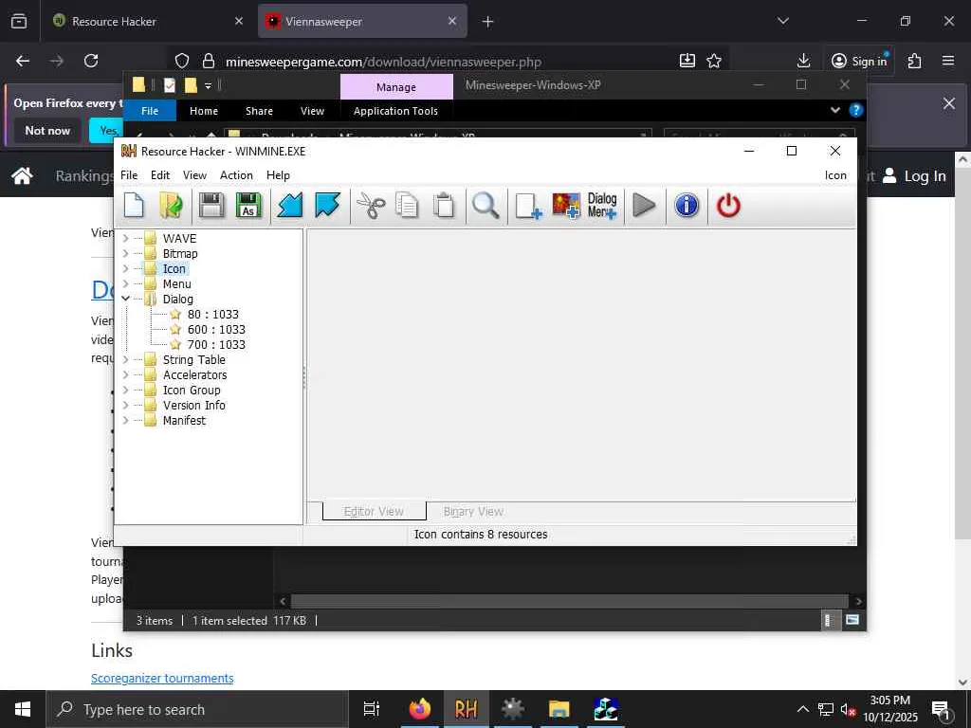971x728 pixels.
Task: Switch to the Binary View tab
Action: tap(473, 511)
